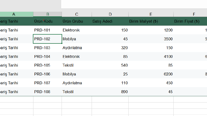207x116 pixels.
Task: Select column F header
Action: [x=190, y=14]
